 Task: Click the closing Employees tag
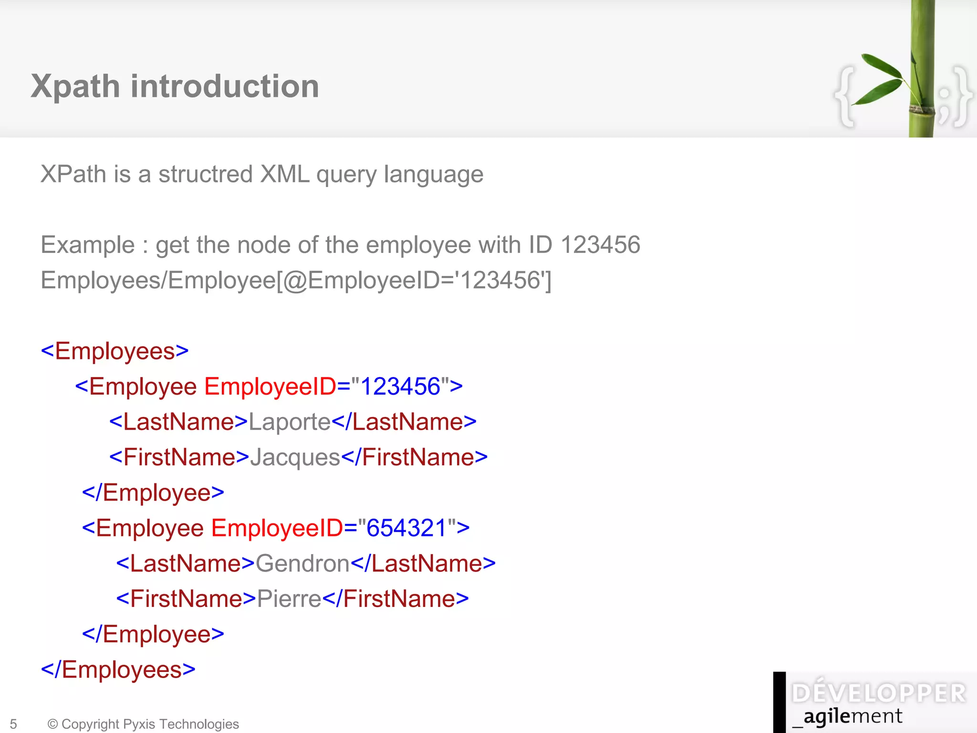[118, 670]
